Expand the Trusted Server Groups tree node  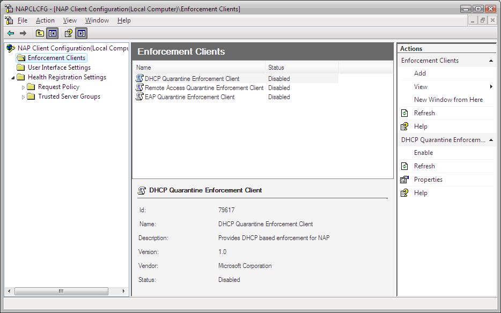coord(23,97)
